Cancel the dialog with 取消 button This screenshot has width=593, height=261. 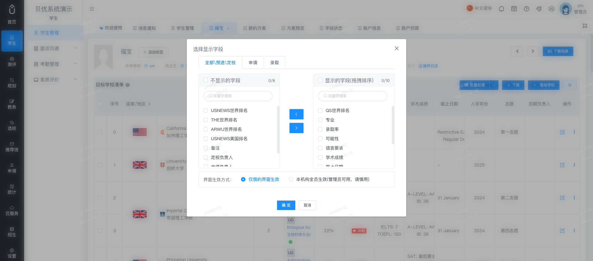[307, 205]
